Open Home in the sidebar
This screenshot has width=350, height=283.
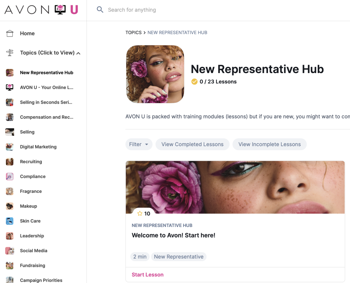click(x=27, y=33)
